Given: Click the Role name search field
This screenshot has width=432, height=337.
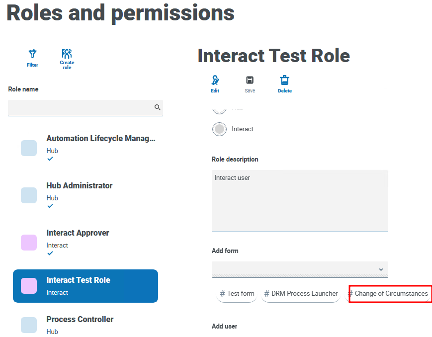Looking at the screenshot, I should coord(80,107).
